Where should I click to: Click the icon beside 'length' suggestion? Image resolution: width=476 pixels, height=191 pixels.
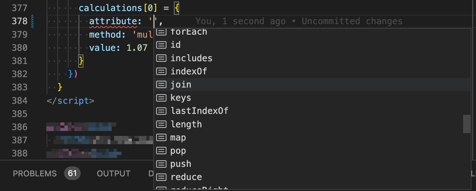[161, 124]
